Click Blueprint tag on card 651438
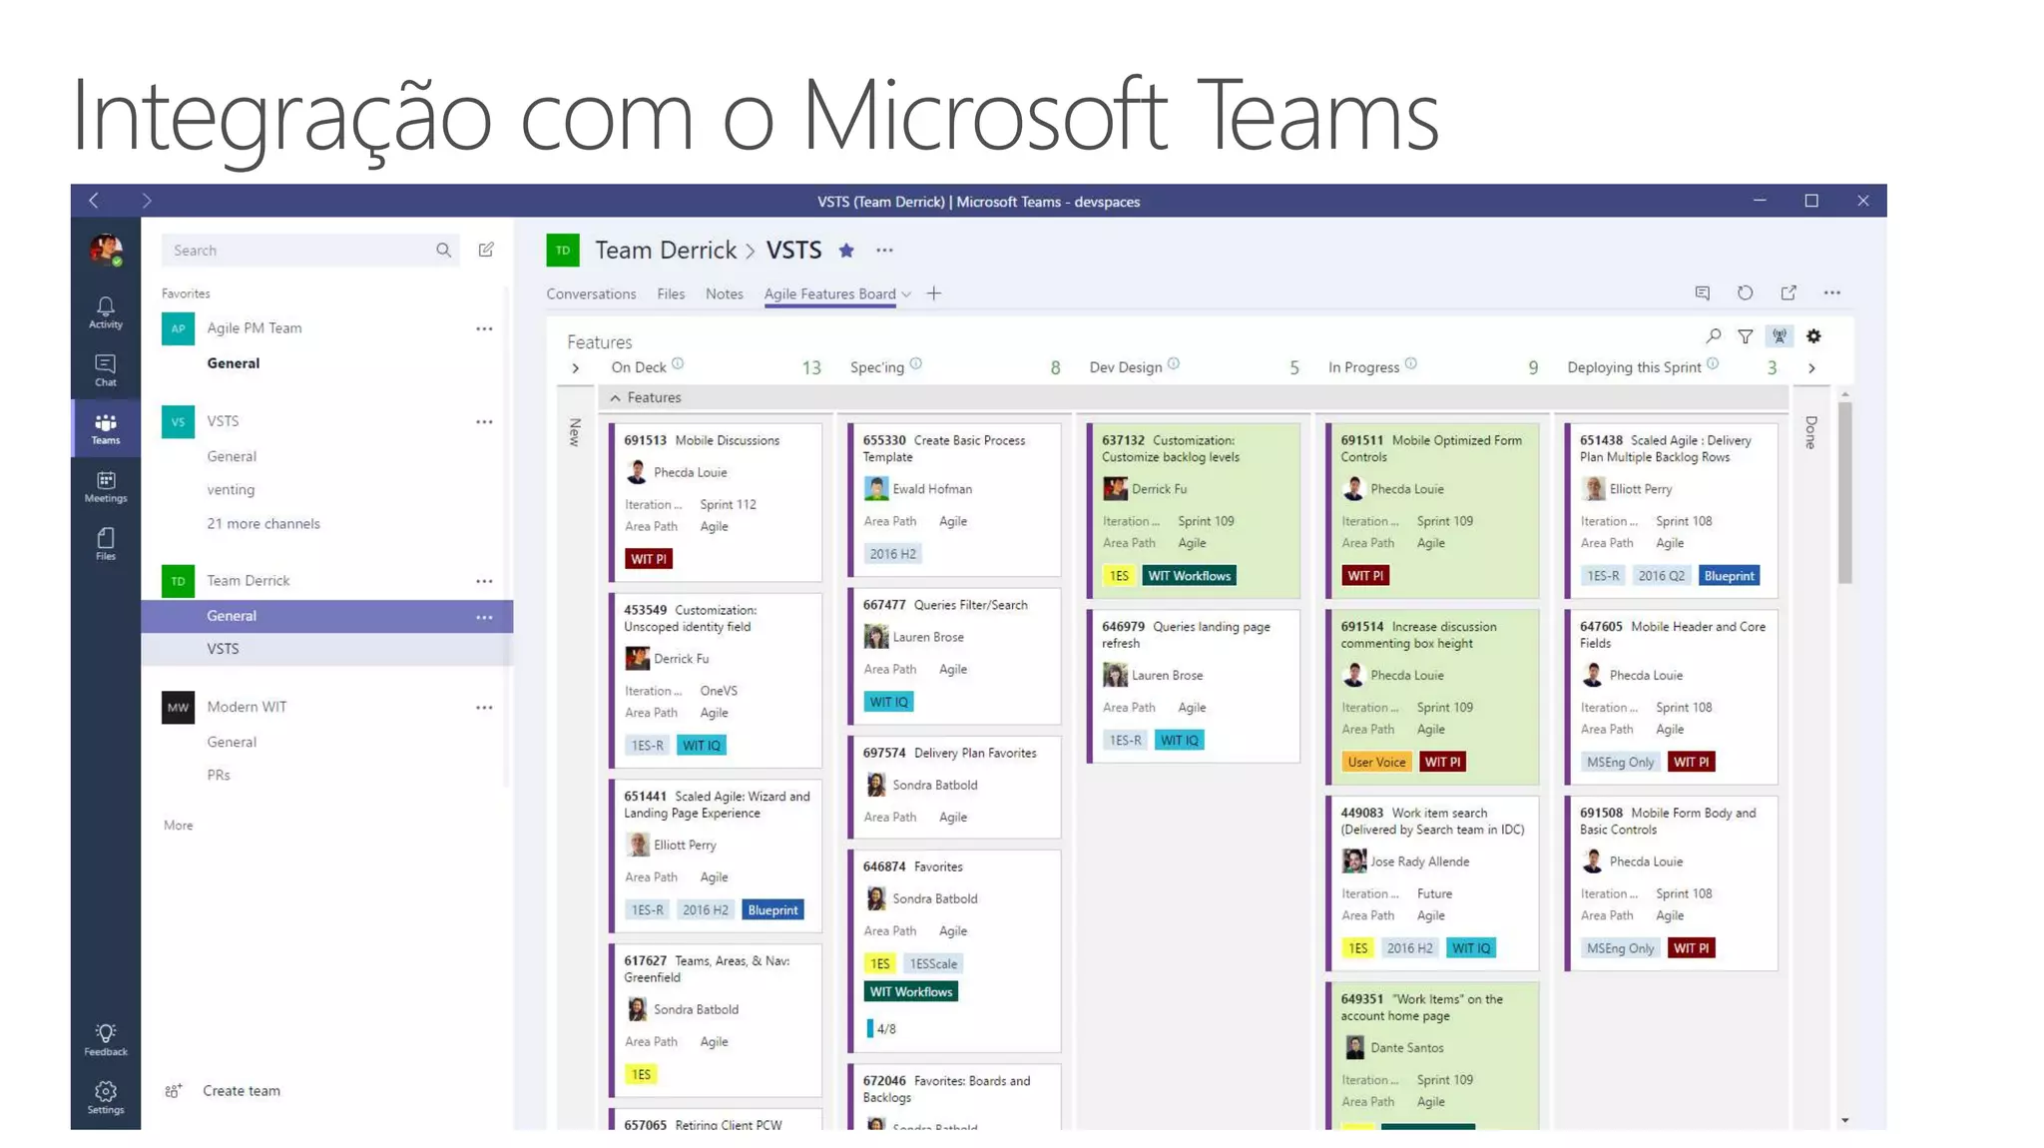 1729,576
